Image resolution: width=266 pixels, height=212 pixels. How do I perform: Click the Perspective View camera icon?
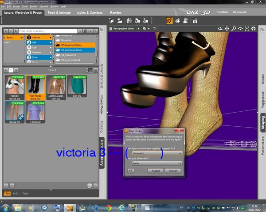click(x=111, y=29)
